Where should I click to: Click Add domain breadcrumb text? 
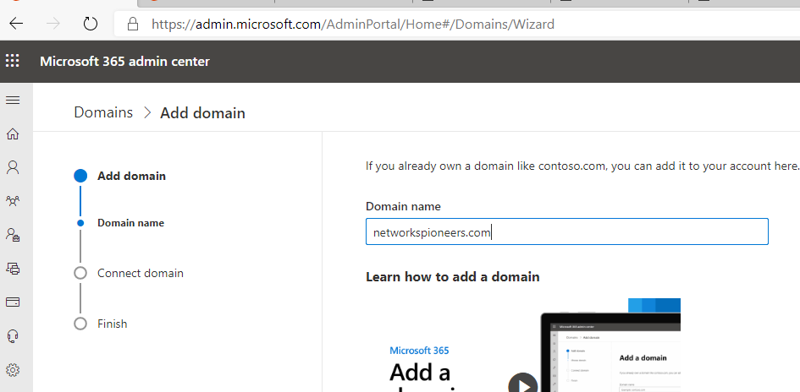point(202,113)
